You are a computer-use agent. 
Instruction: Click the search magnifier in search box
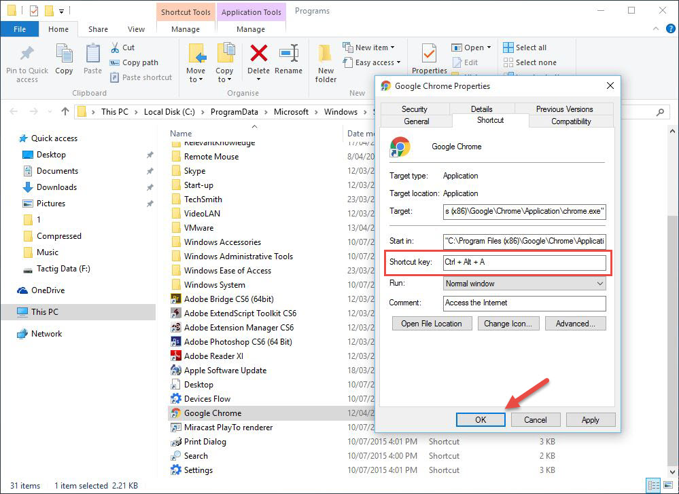click(x=660, y=112)
